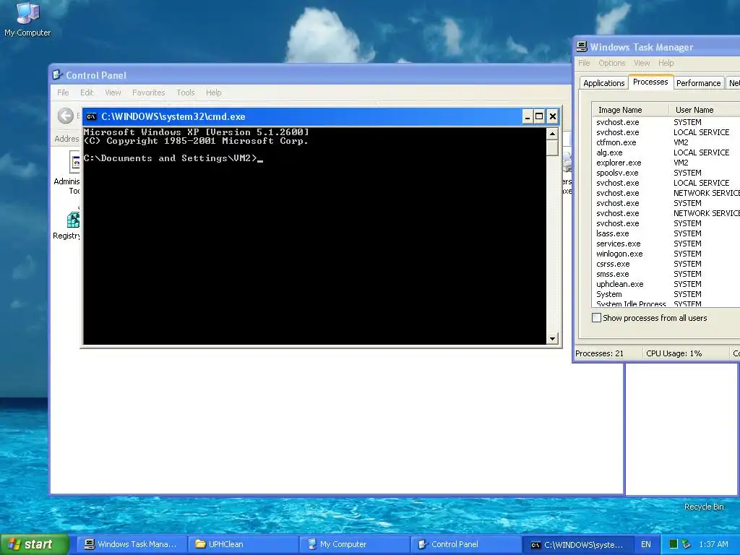Select spoolsv.exe process row
This screenshot has width=740, height=555.
[666, 173]
